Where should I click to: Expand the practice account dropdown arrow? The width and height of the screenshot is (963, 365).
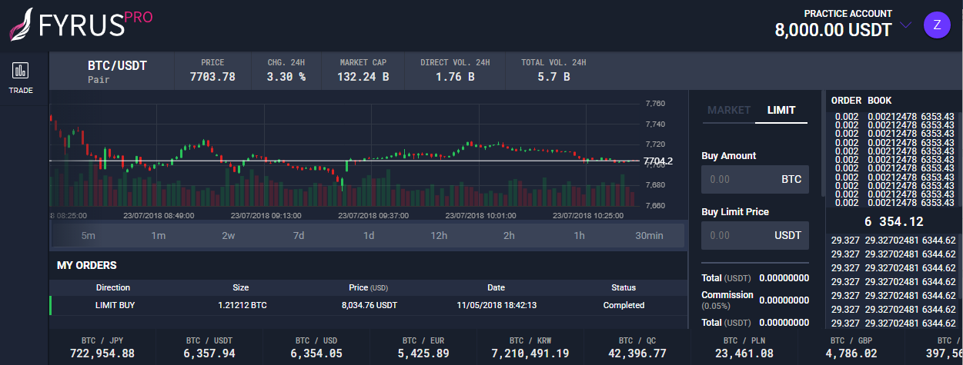905,25
